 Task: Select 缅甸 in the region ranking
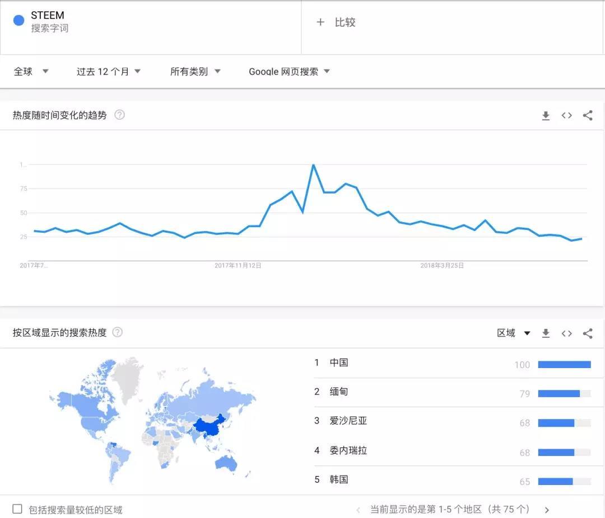pyautogui.click(x=339, y=392)
